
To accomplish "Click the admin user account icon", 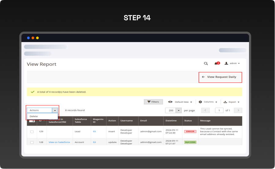I will click(x=226, y=63).
